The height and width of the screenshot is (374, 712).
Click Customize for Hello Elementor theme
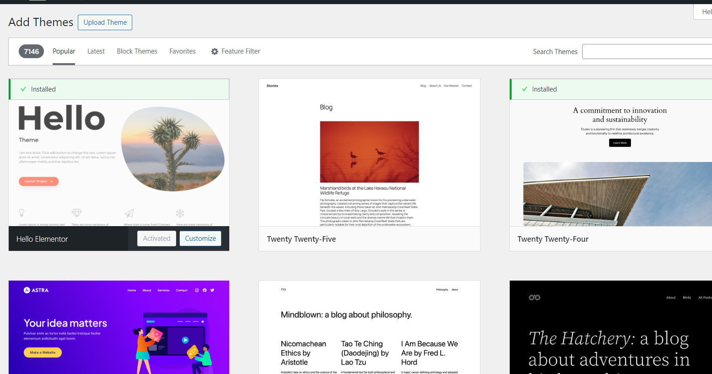(200, 238)
